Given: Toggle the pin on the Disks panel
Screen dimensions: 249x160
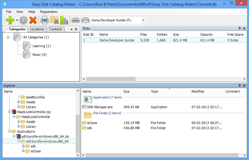Looking at the screenshot, I should pyautogui.click(x=239, y=28).
